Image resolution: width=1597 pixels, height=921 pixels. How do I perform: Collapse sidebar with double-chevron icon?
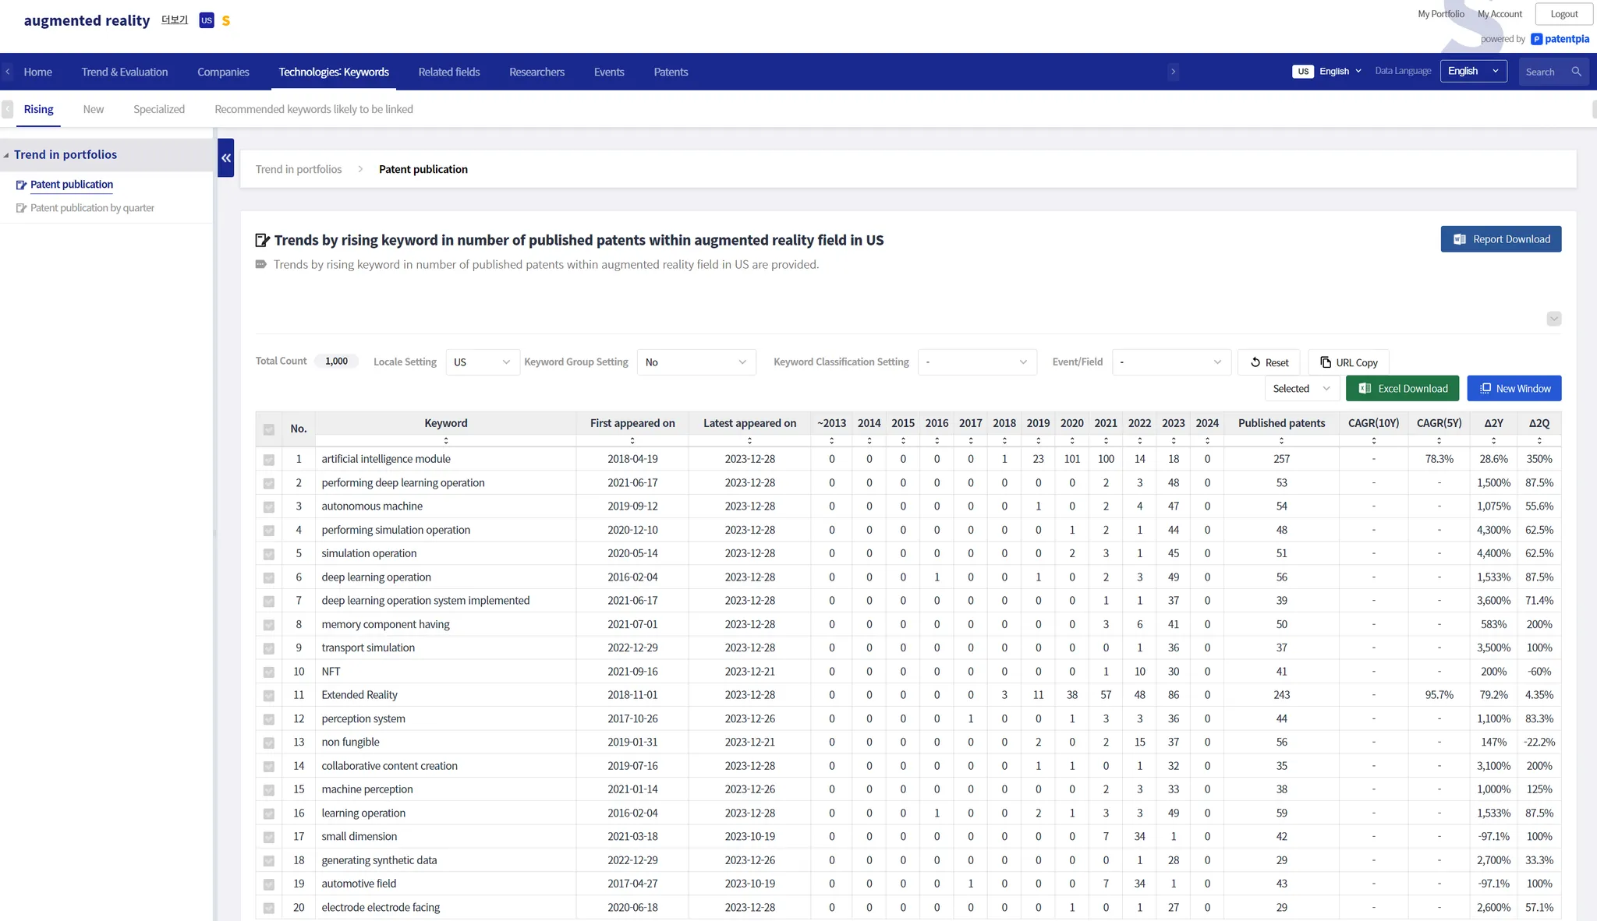pos(226,158)
